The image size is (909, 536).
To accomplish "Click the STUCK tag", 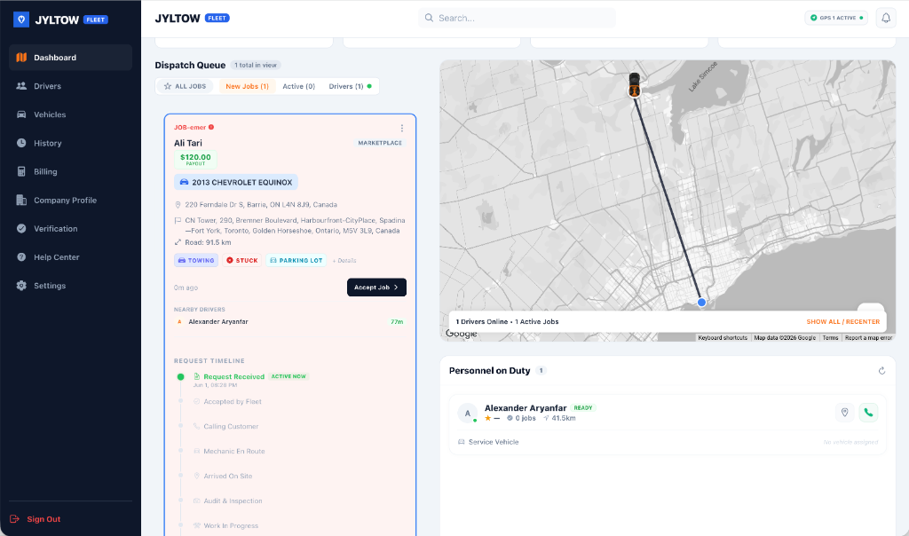I will pos(242,260).
